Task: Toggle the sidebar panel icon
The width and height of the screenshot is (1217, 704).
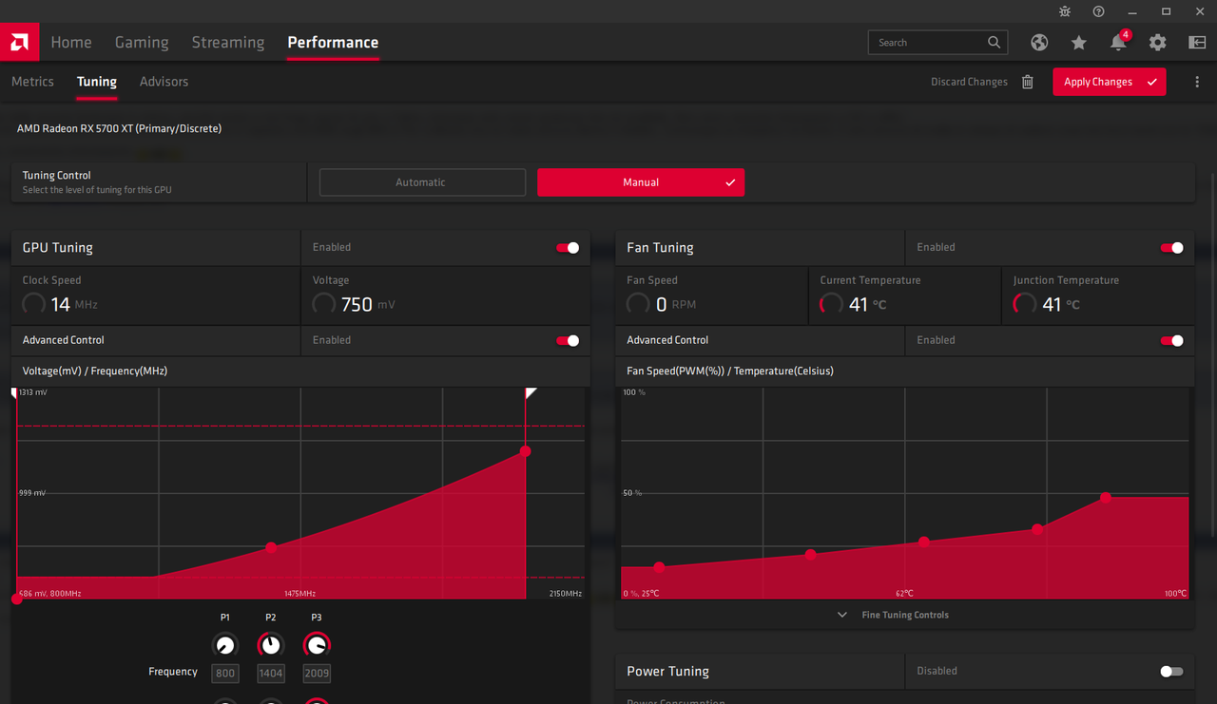Action: (1197, 42)
